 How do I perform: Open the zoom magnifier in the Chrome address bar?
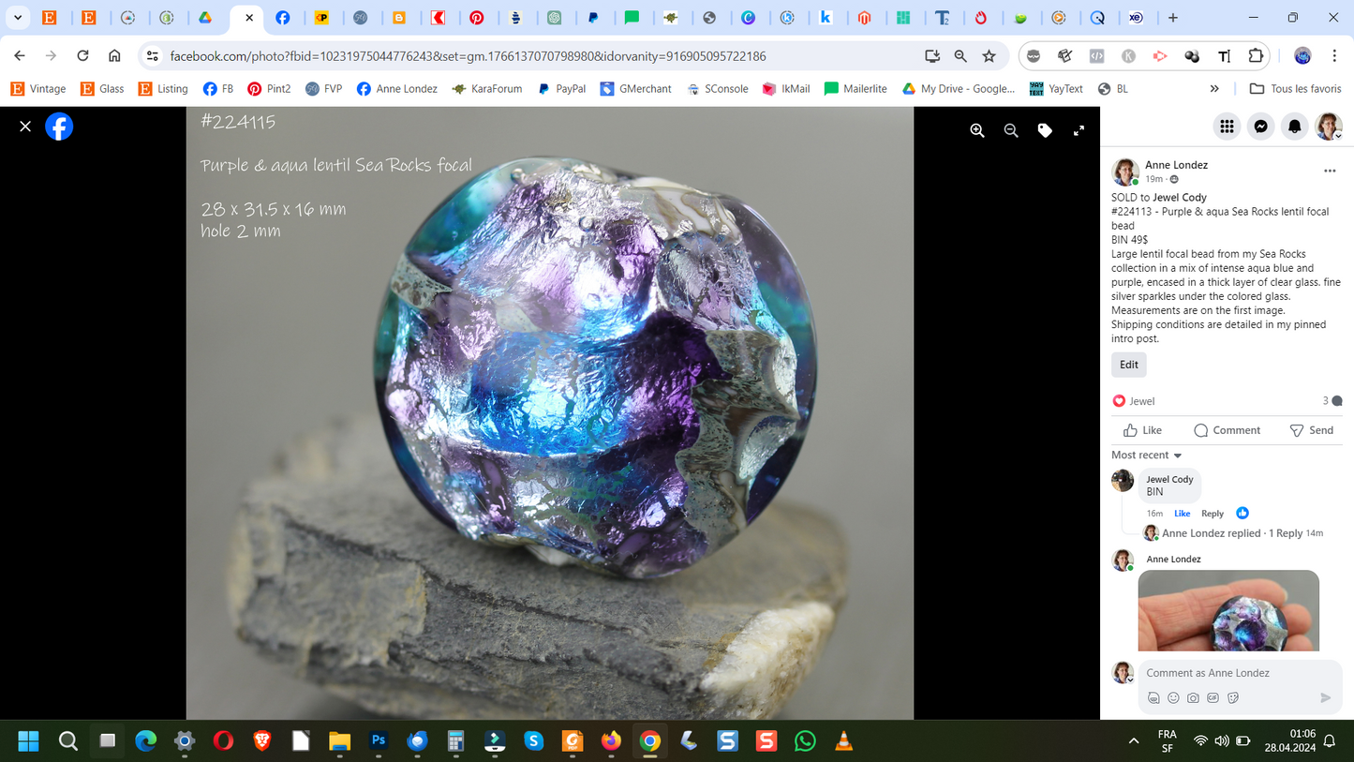click(x=960, y=56)
